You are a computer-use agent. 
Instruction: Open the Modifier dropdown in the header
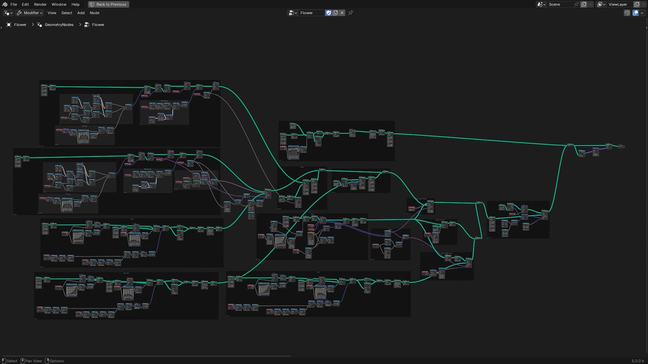pyautogui.click(x=30, y=12)
